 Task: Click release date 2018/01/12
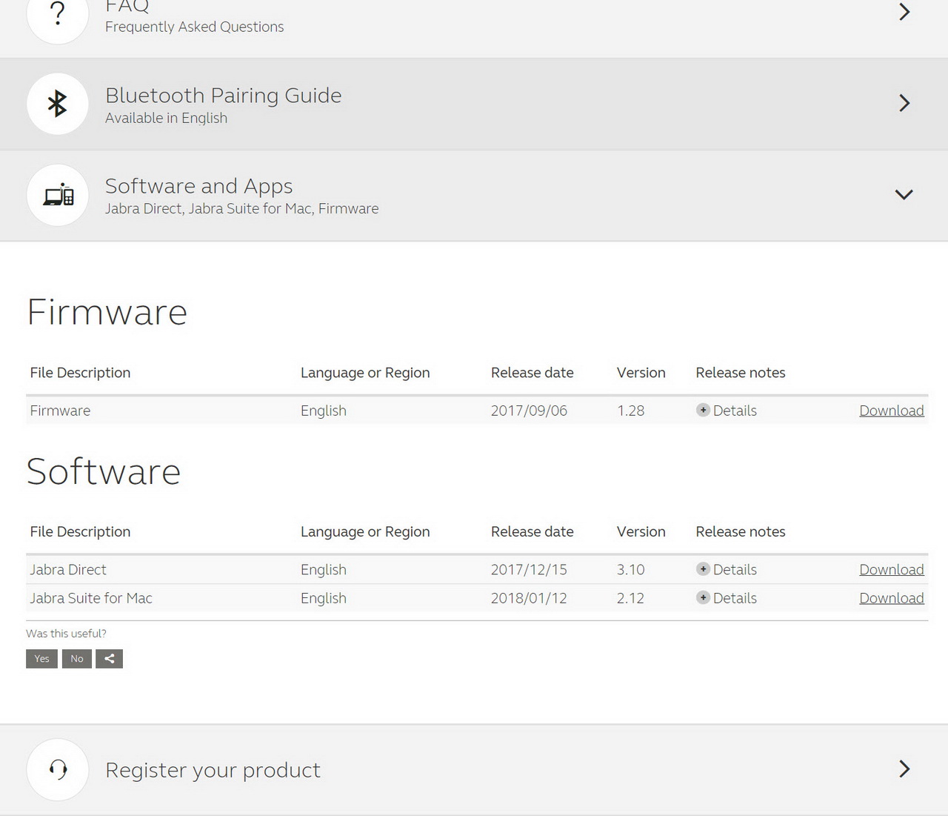point(529,598)
